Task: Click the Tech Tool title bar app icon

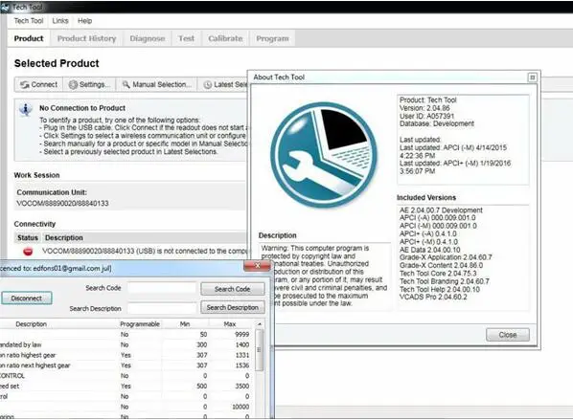Action: coord(5,7)
